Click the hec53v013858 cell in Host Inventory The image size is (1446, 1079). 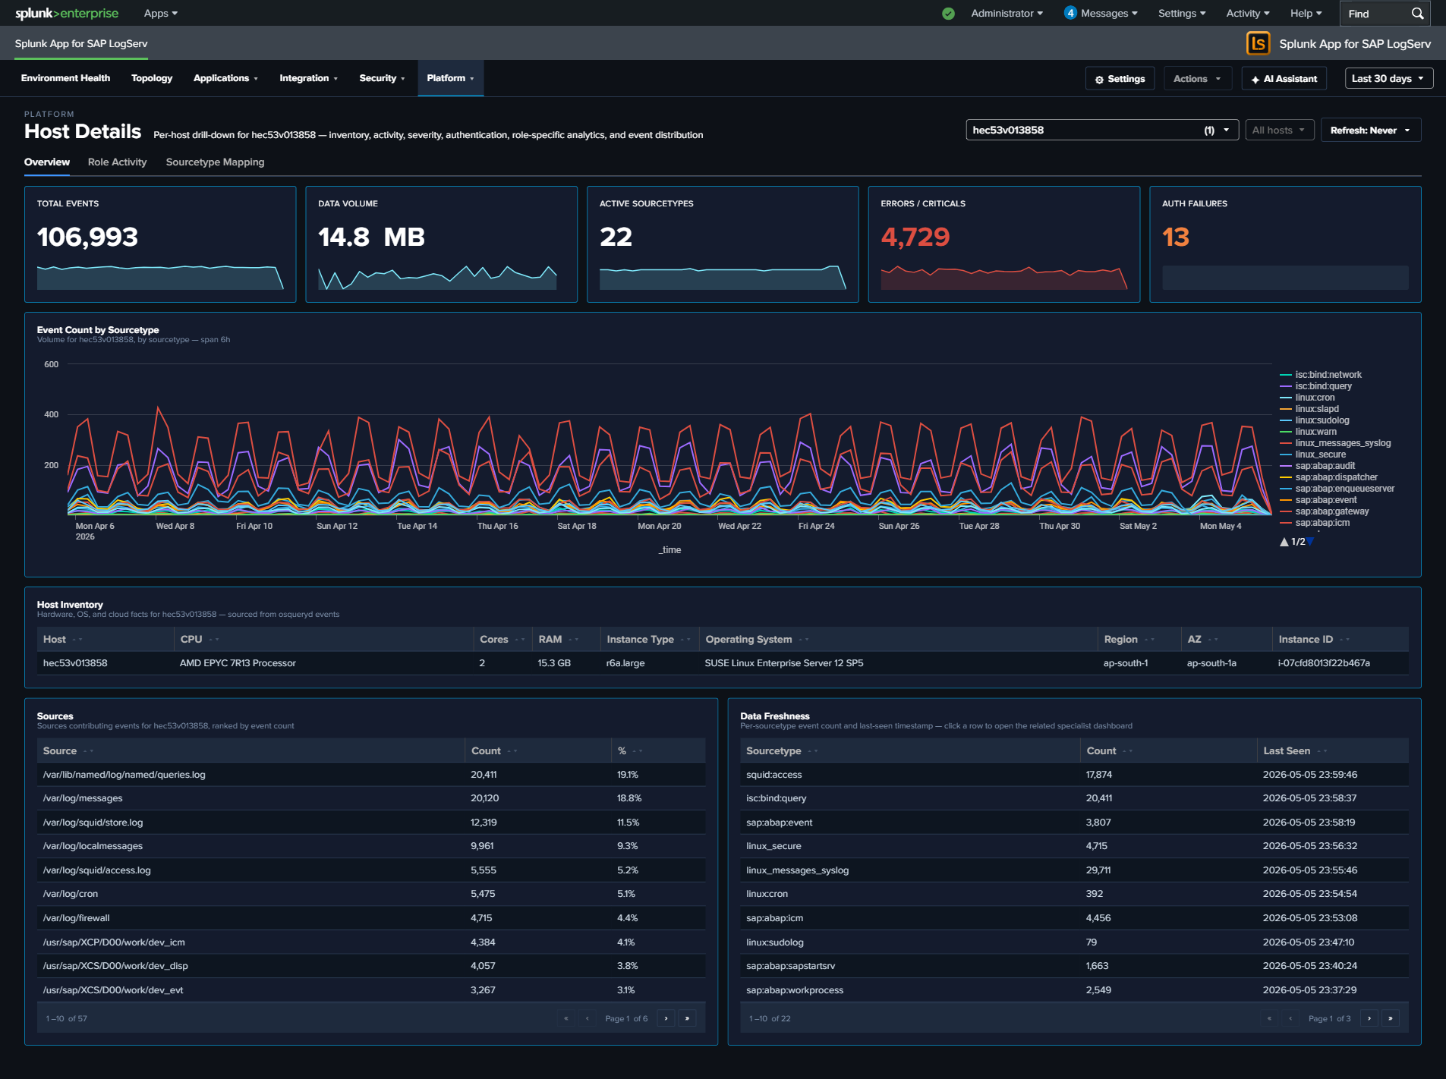coord(75,663)
